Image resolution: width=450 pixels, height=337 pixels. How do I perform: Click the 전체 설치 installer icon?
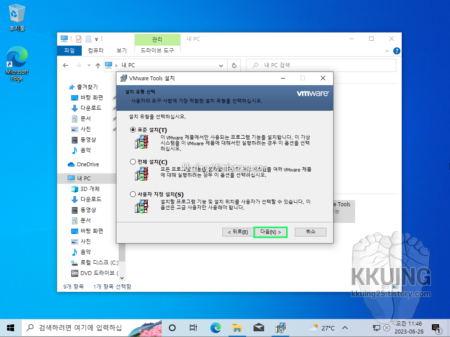(x=142, y=174)
